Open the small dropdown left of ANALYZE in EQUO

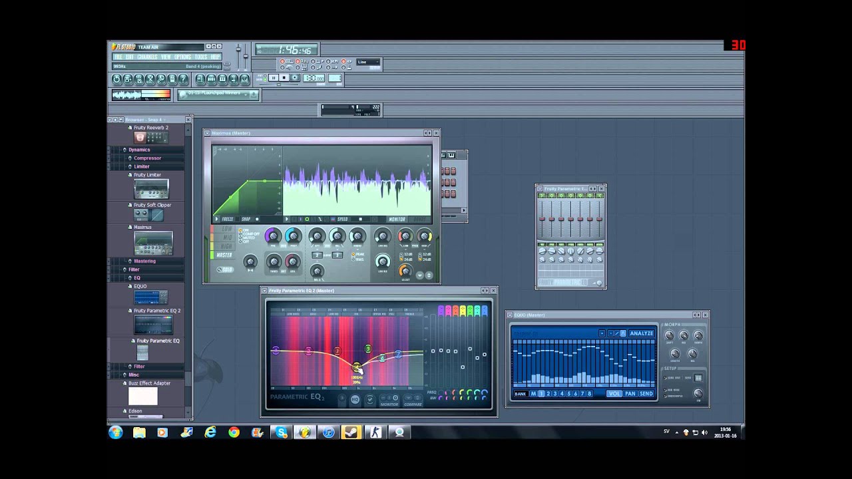[602, 333]
